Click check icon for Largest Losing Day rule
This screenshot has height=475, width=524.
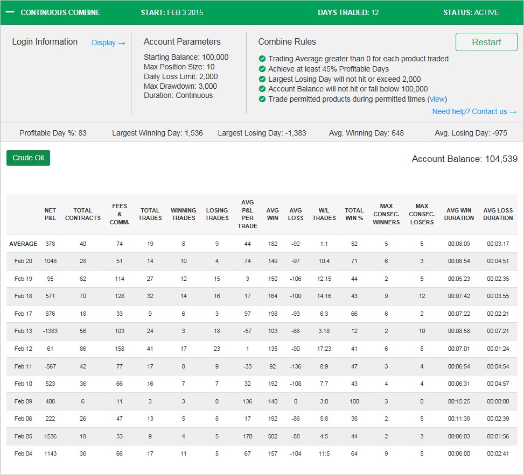click(262, 79)
